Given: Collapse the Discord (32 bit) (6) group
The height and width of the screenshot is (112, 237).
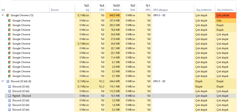Looking at the screenshot, I should [3, 81].
